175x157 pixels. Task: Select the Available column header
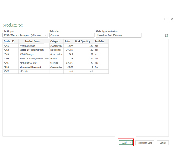[x=101, y=41]
